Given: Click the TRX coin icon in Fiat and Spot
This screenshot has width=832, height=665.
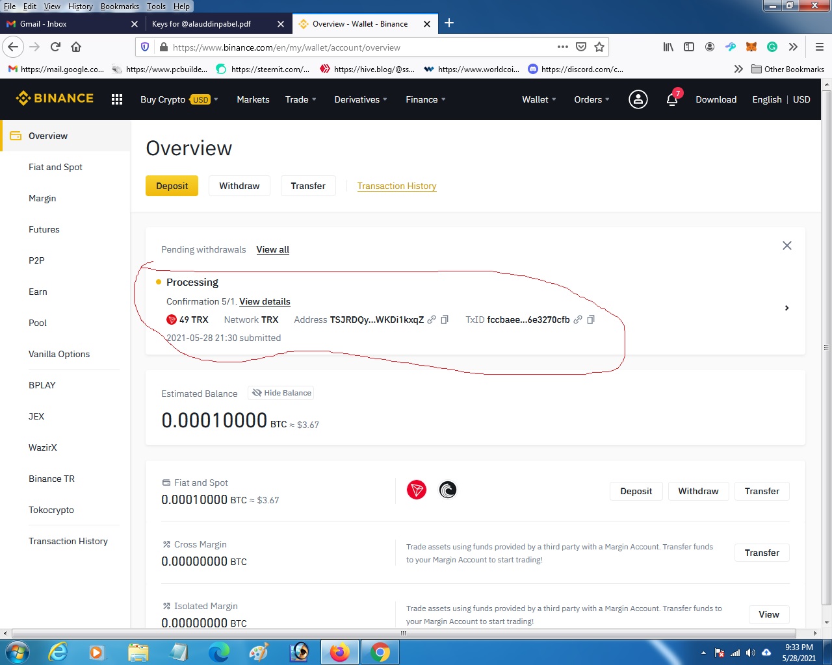Looking at the screenshot, I should point(417,490).
